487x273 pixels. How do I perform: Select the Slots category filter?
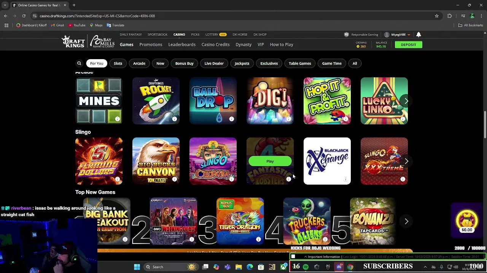(x=118, y=63)
